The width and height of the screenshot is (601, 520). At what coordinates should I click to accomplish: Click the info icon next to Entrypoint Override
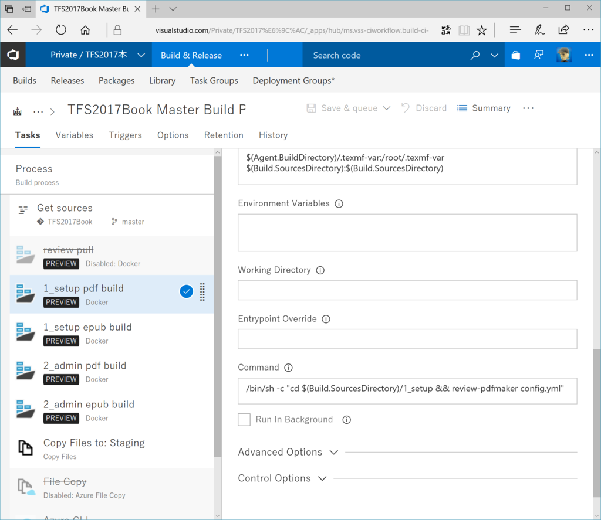click(326, 320)
